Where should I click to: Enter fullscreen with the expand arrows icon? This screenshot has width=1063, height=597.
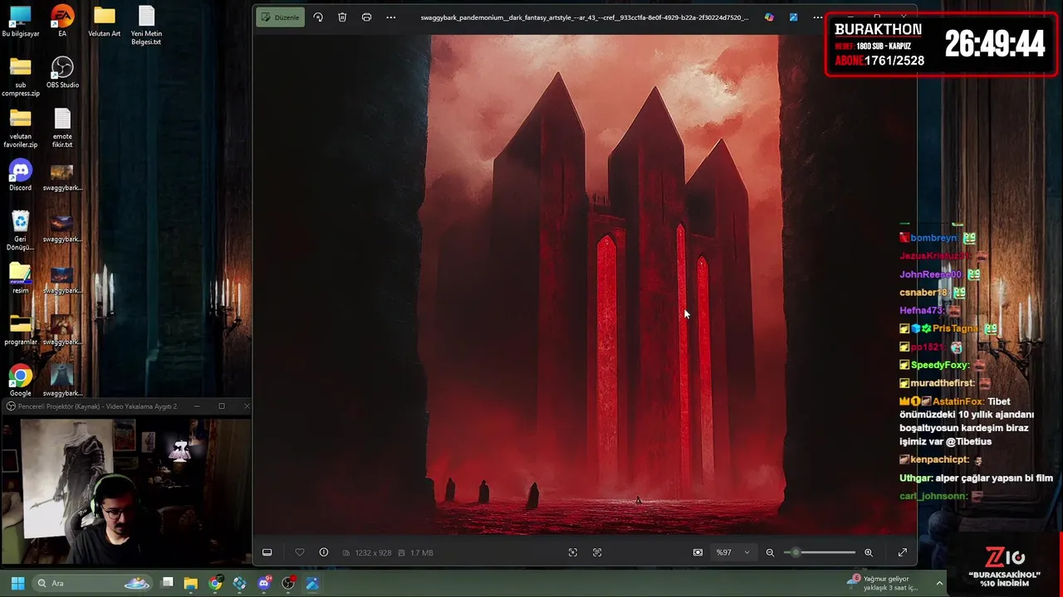pyautogui.click(x=903, y=552)
